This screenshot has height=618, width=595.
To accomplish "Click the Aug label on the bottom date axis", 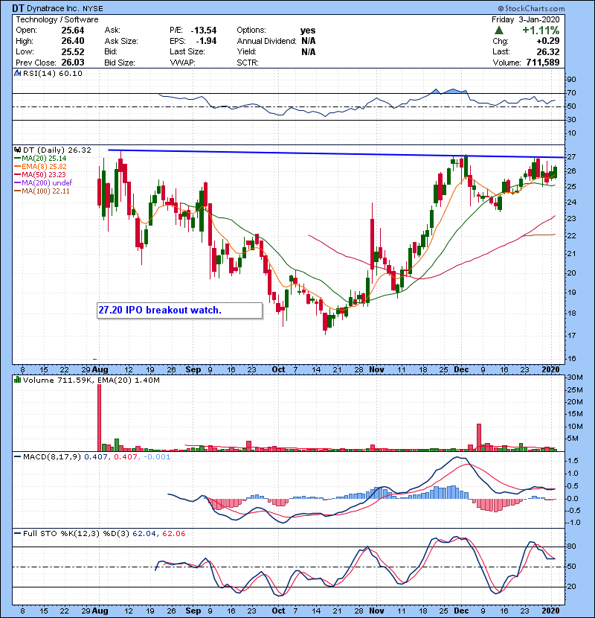I will coord(100,611).
